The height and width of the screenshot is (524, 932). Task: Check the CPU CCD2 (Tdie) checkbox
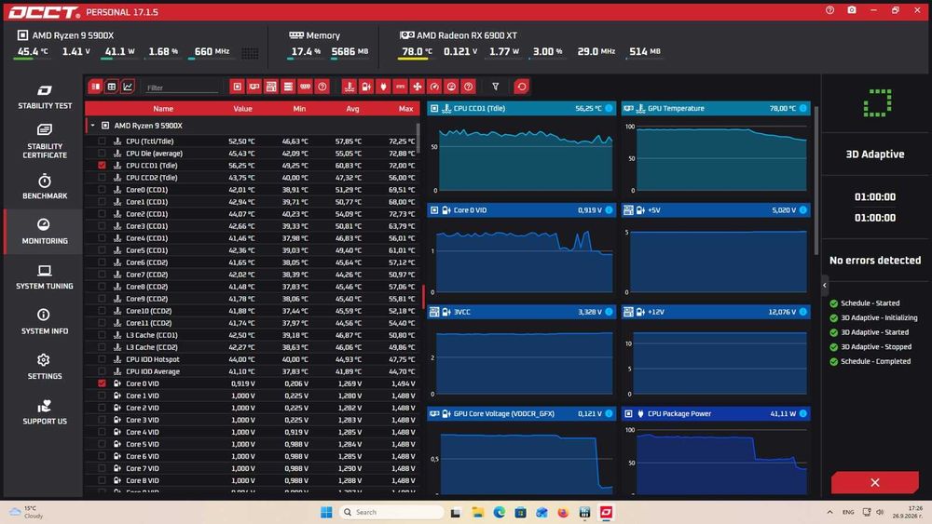(x=102, y=178)
